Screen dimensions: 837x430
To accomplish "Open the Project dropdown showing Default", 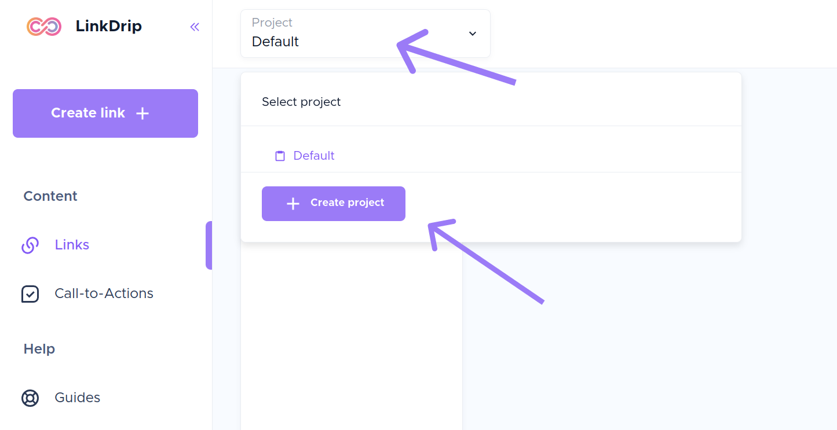I will coord(365,33).
